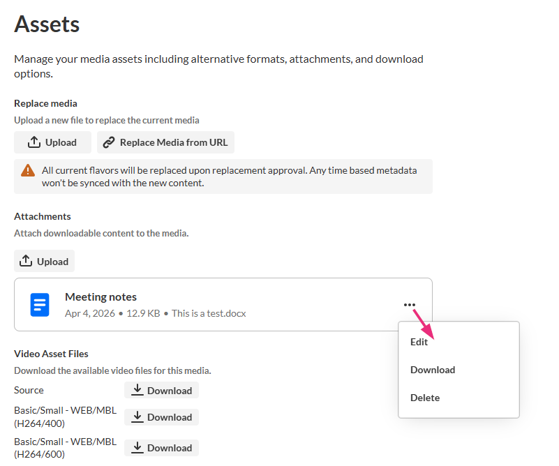Click the flavors replacement warning message
The image size is (559, 466).
point(229,176)
